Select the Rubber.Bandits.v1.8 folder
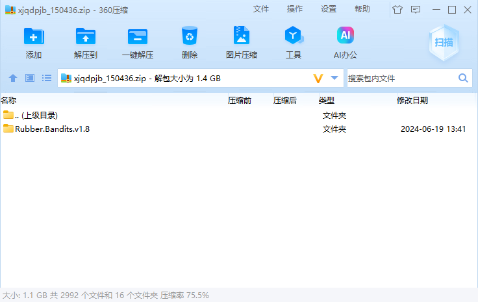478x302 pixels. [x=52, y=129]
